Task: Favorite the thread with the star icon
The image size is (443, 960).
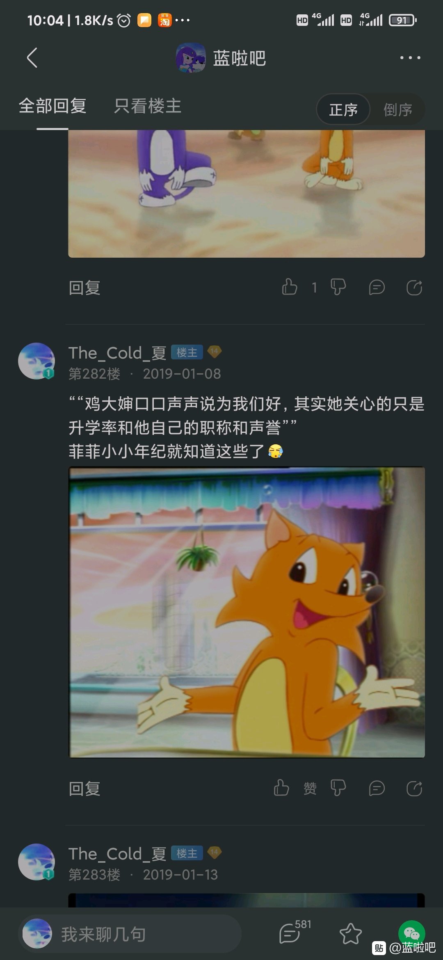Action: 351,934
